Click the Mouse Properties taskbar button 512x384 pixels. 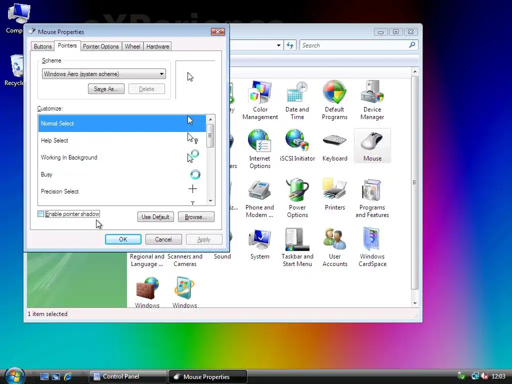(207, 376)
